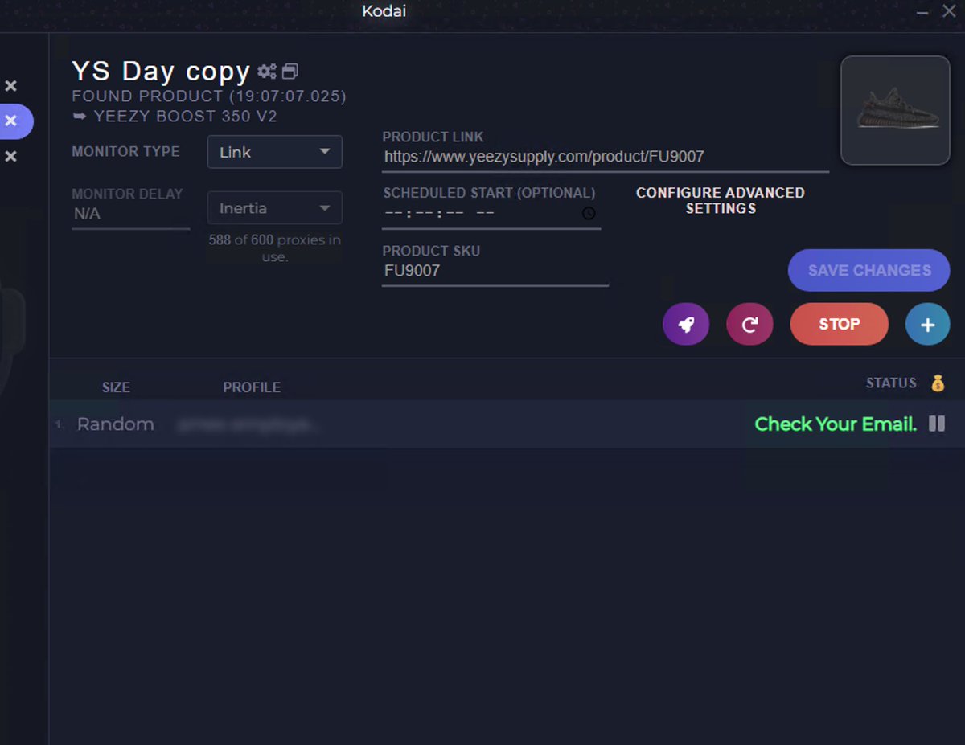
Task: Click the money bag status icon
Action: pyautogui.click(x=938, y=383)
